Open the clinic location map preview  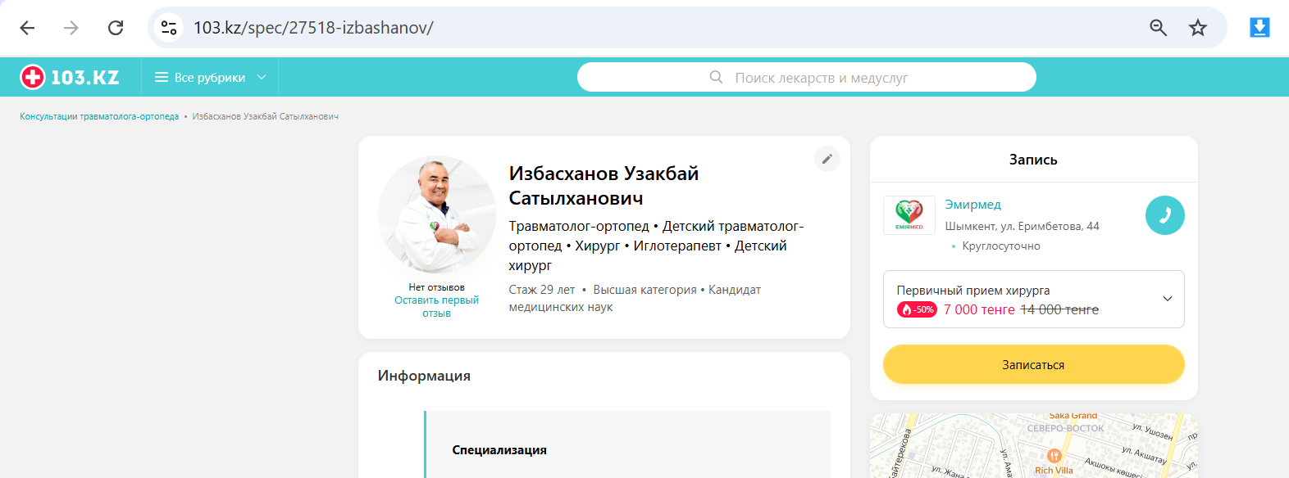pos(1034,446)
